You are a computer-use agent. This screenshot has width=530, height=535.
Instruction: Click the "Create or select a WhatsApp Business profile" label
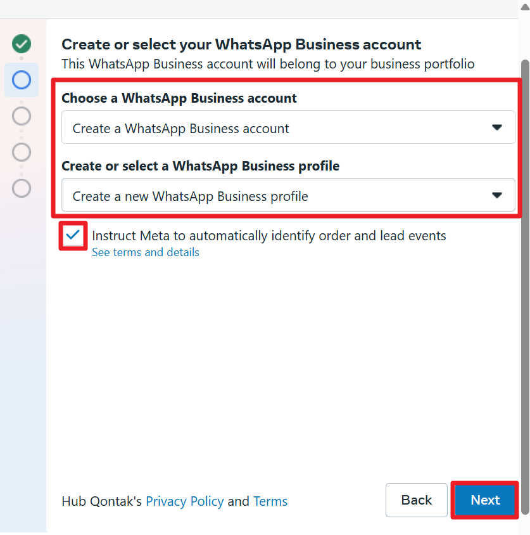pos(201,166)
